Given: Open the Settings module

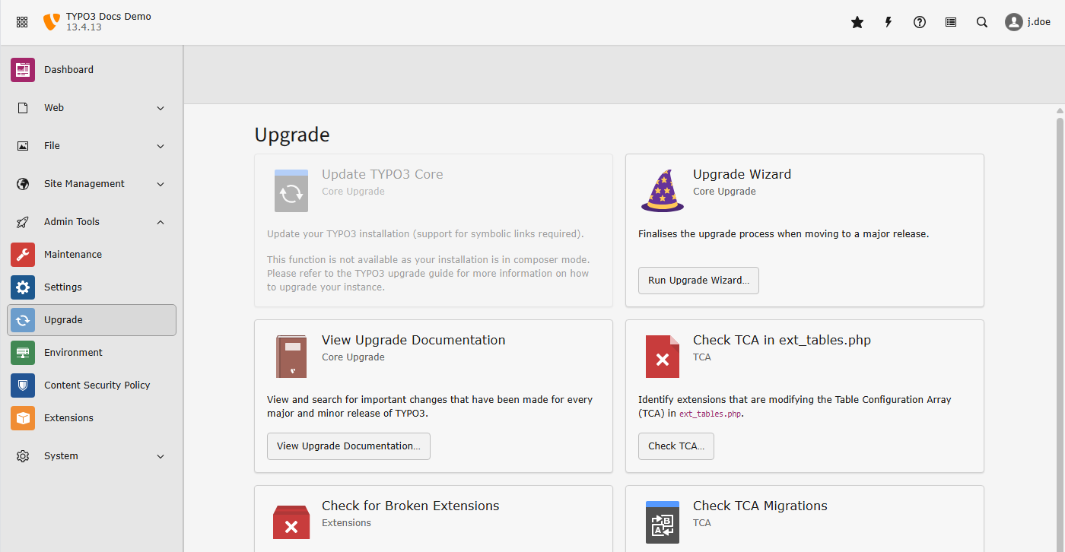Looking at the screenshot, I should [x=92, y=287].
